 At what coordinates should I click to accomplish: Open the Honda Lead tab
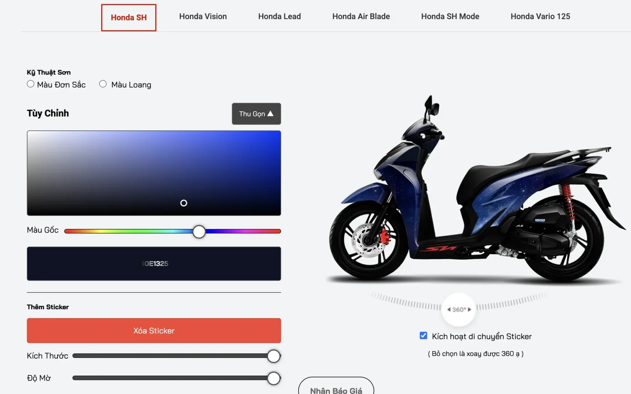[x=279, y=16]
